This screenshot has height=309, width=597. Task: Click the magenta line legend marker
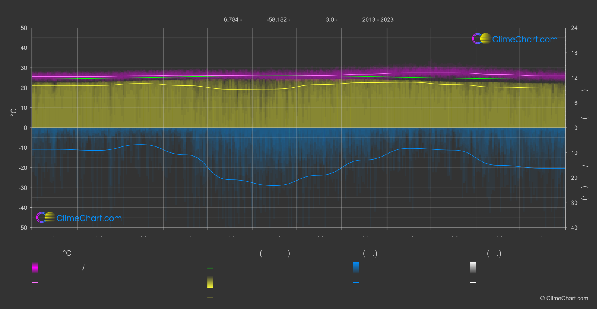pos(35,283)
